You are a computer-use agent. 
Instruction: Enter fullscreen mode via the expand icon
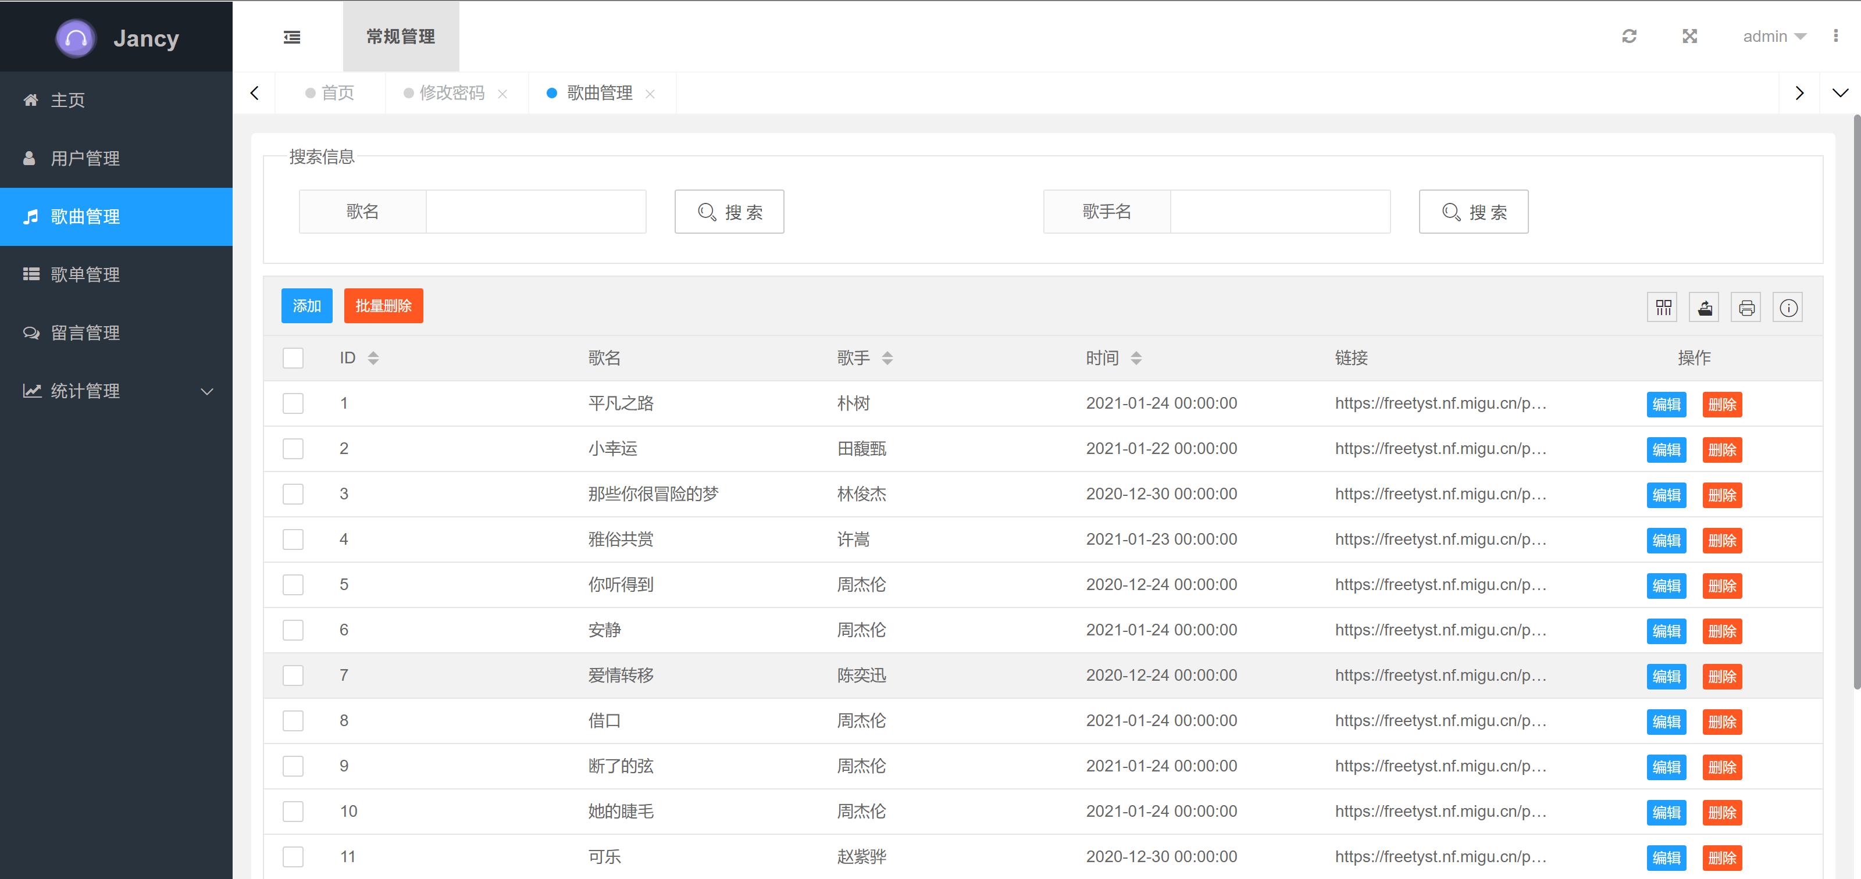1690,36
